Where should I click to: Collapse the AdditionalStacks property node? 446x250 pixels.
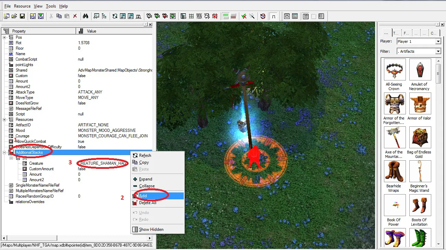[x=4, y=152]
